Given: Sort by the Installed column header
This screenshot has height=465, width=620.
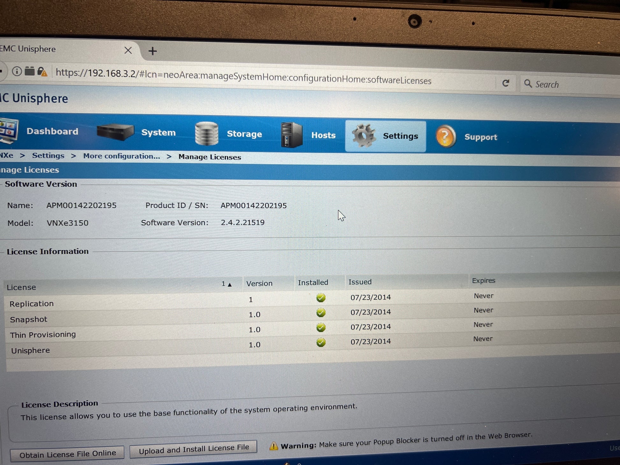Looking at the screenshot, I should click(x=313, y=283).
